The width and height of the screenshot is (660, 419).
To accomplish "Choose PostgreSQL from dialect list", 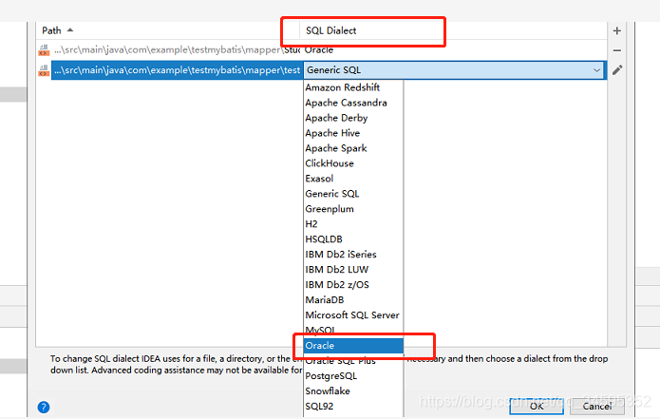I will click(352, 375).
